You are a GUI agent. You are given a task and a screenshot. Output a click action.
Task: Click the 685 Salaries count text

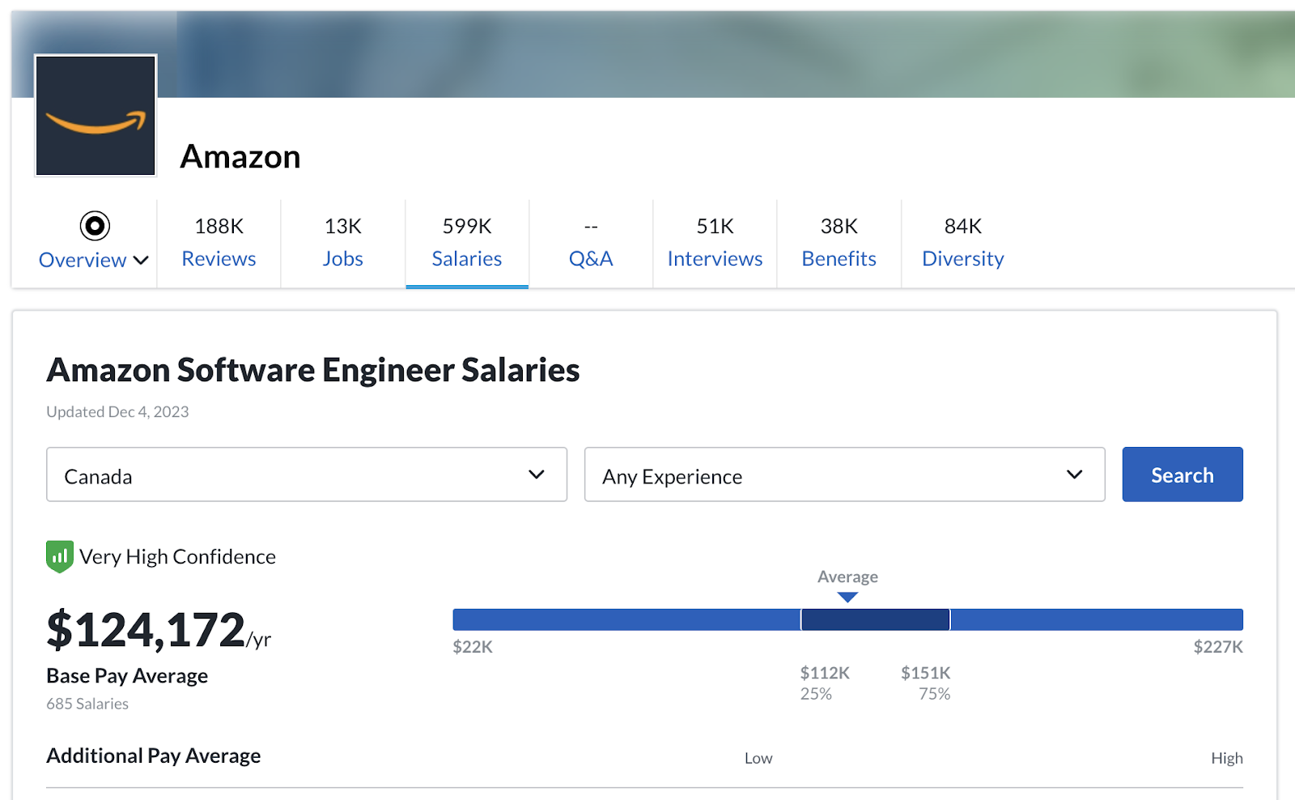click(x=87, y=704)
